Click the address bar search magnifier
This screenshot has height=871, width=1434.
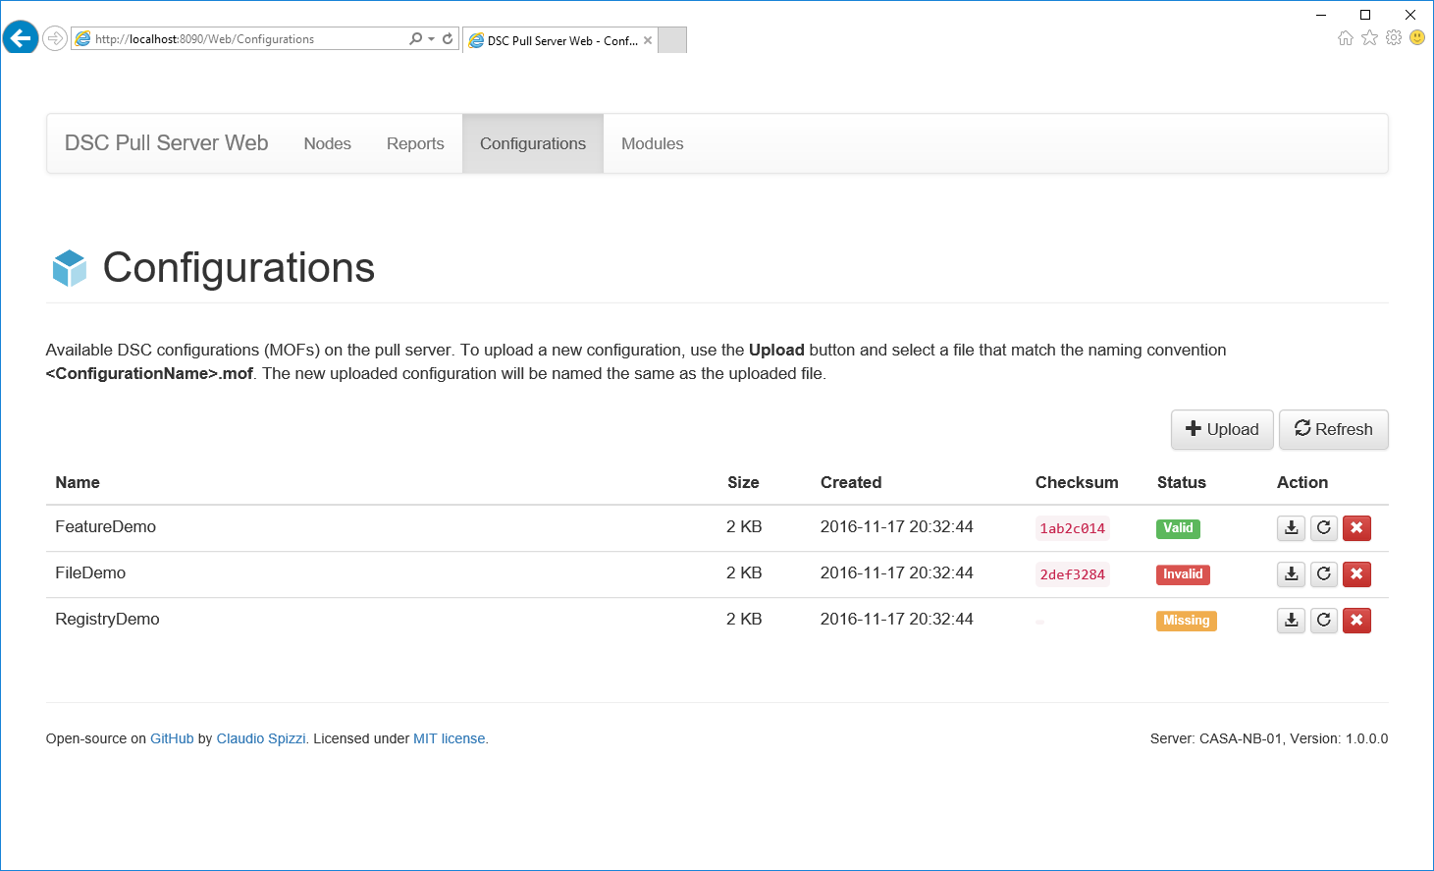click(x=415, y=38)
